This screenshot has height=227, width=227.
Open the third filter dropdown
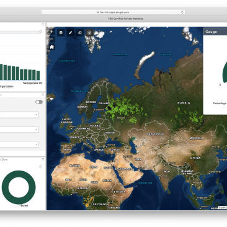19,144
